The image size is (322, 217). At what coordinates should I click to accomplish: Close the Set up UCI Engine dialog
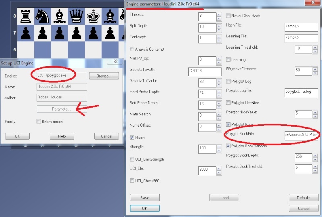tap(115, 61)
